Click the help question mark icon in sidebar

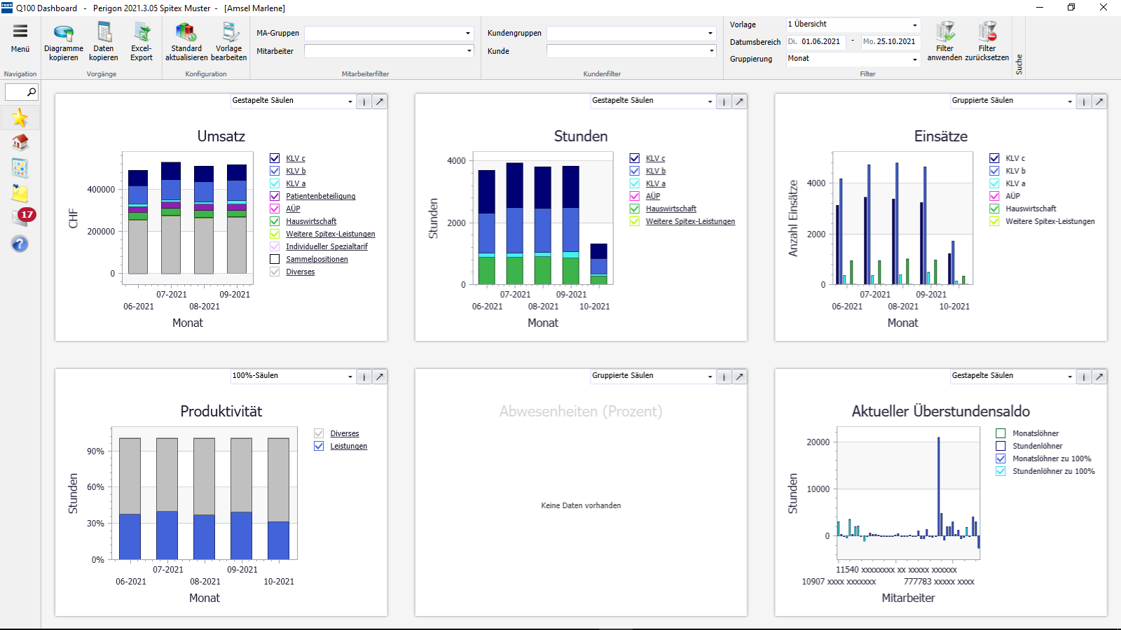tap(20, 244)
